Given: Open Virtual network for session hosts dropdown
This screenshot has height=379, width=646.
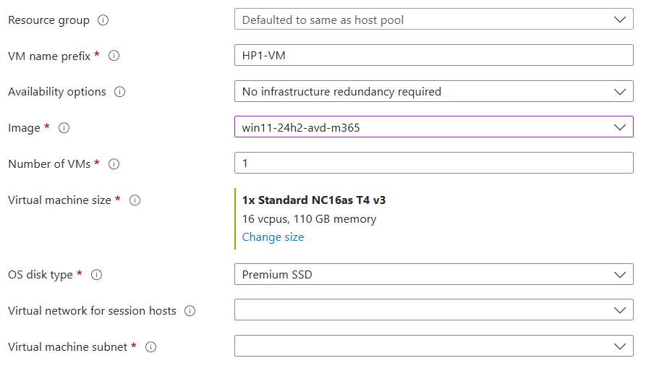Looking at the screenshot, I should 433,311.
